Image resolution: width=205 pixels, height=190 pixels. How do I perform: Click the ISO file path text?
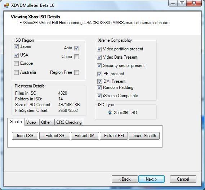tap(94, 23)
